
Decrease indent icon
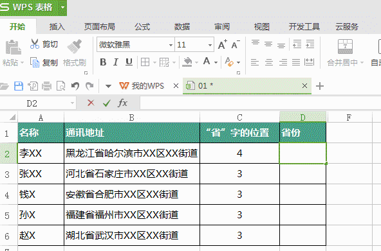(x=297, y=44)
